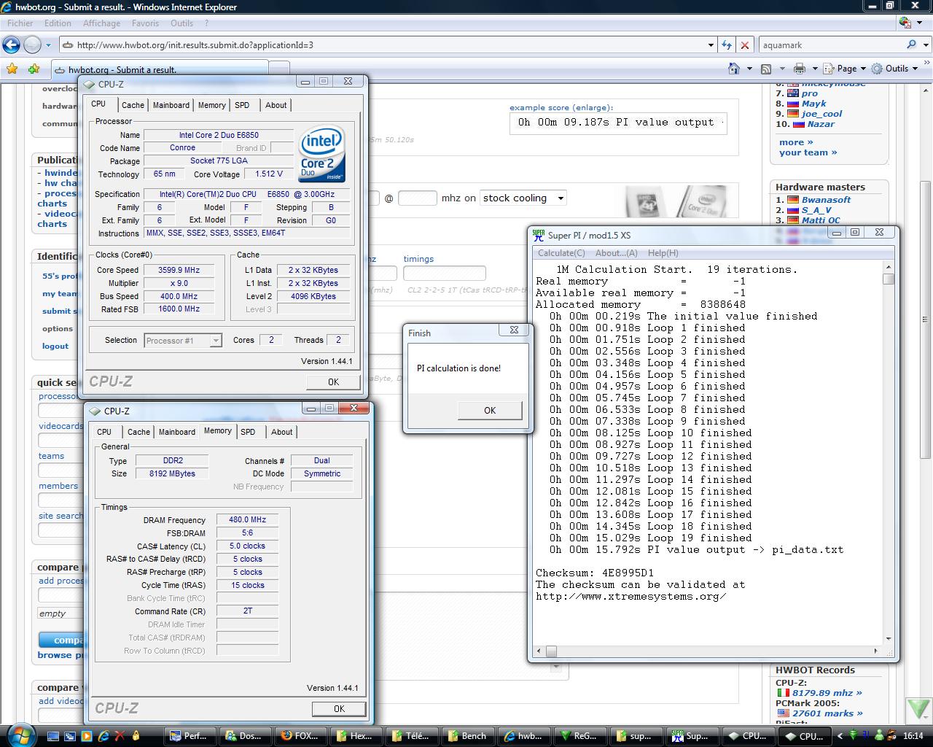This screenshot has width=933, height=747.
Task: Click the Checksum: 4E8995D1 line
Action: [x=595, y=573]
